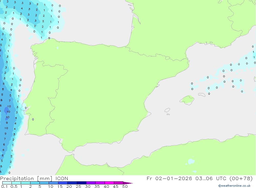The width and height of the screenshot is (256, 188).
Task: Click the 1–2 mm legend color swatch
Action: (26, 183)
